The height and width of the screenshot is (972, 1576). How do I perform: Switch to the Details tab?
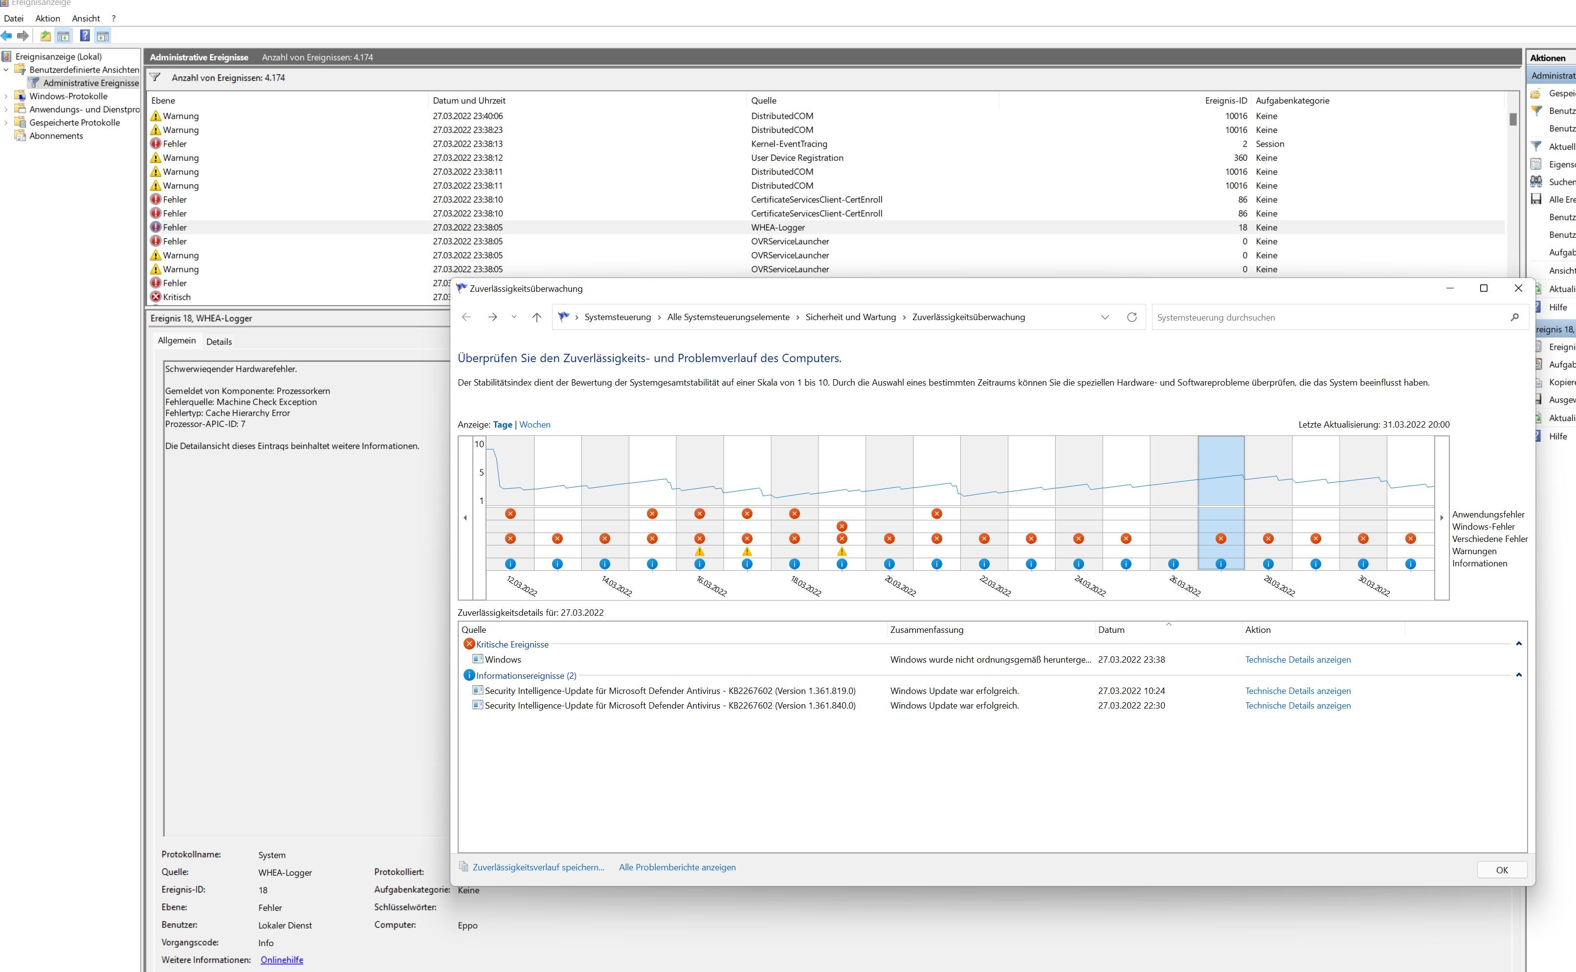click(219, 342)
